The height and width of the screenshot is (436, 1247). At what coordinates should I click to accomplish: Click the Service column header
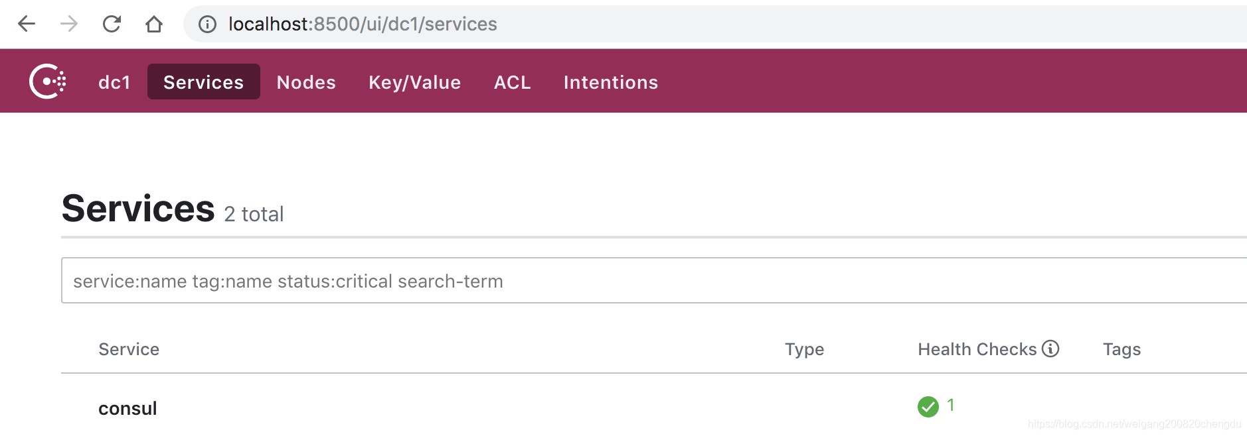(129, 349)
